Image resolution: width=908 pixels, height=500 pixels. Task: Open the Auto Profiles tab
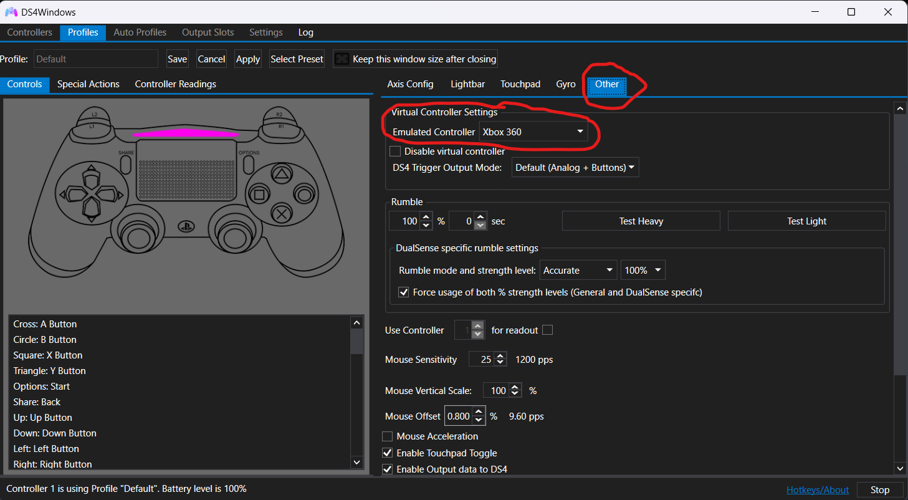click(140, 32)
